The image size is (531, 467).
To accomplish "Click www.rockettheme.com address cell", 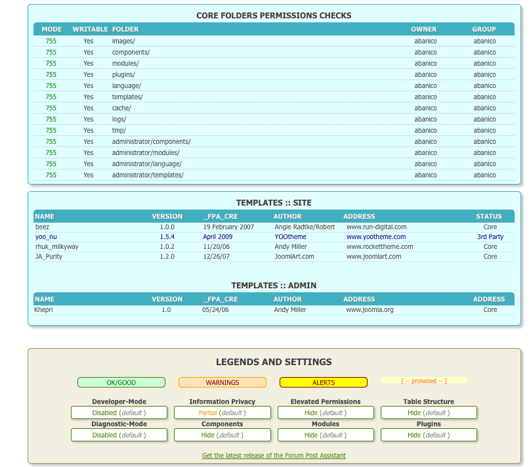I will click(x=379, y=246).
